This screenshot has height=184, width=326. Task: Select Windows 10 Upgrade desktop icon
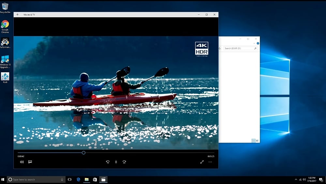coord(5,62)
